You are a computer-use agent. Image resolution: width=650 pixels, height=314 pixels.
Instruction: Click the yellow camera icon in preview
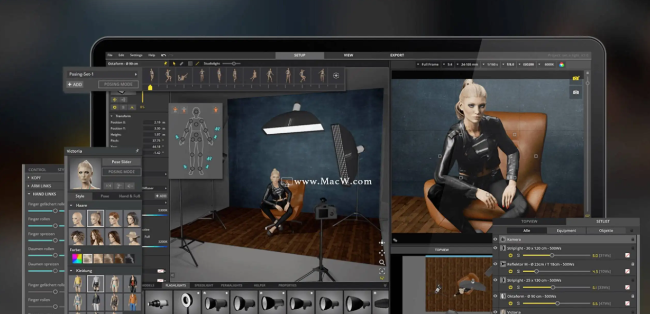(x=576, y=78)
